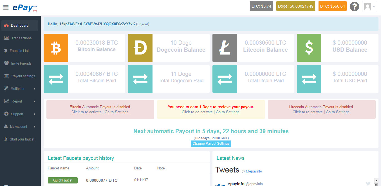Re-activate Bitcoin automatic payout

(x=86, y=112)
